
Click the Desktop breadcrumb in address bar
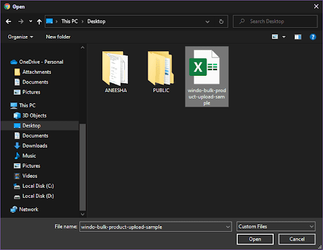[x=97, y=21]
